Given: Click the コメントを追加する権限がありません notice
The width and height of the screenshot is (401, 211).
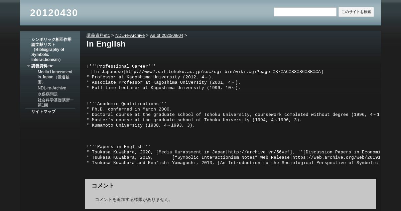Looking at the screenshot, I should coord(134,200).
